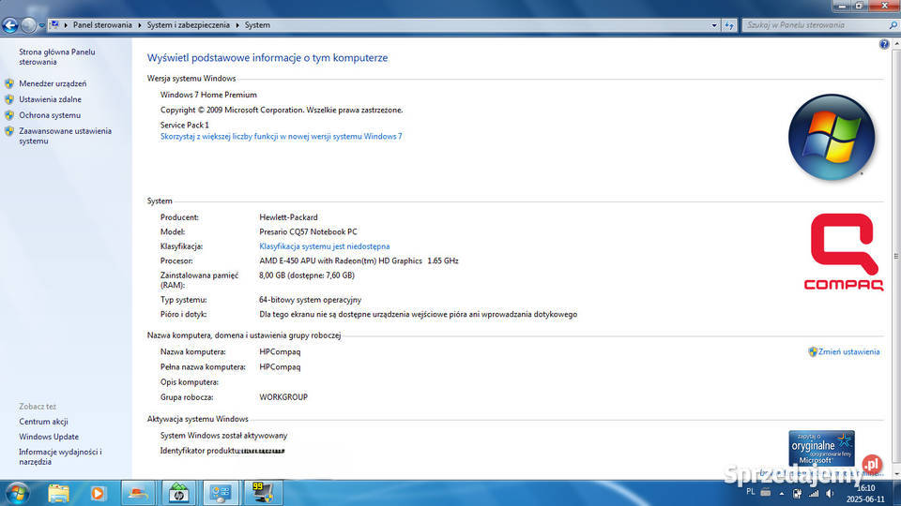The image size is (901, 506).
Task: Click the WORKGROUP value
Action: tap(283, 397)
